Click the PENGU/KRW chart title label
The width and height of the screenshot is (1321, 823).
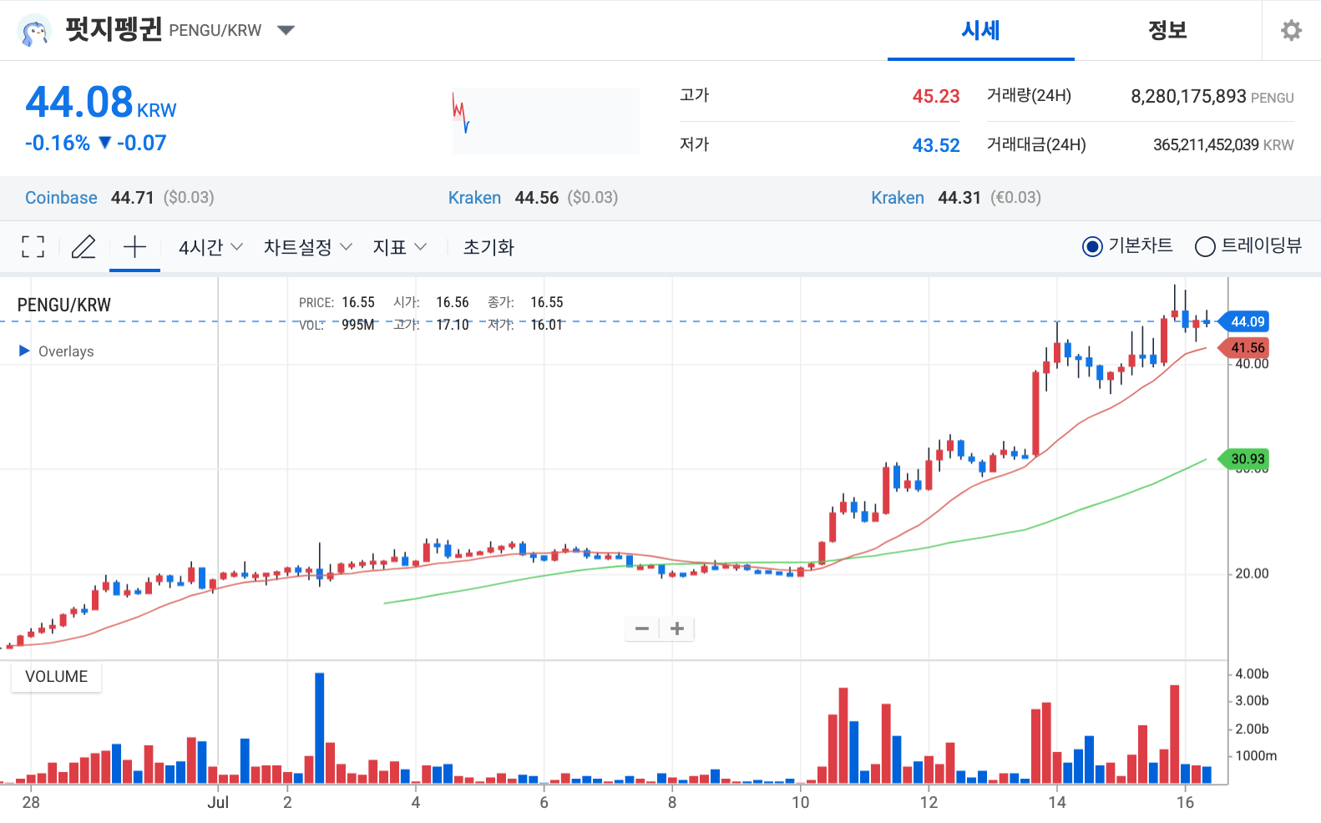pos(64,305)
